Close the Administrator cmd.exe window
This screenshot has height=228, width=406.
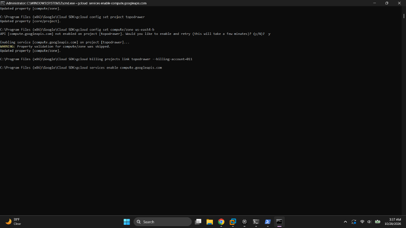(x=399, y=3)
